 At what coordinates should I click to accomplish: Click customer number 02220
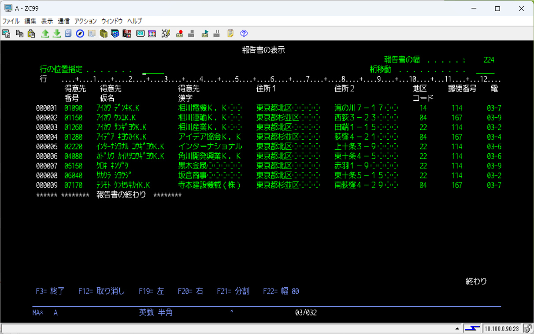[x=73, y=147]
